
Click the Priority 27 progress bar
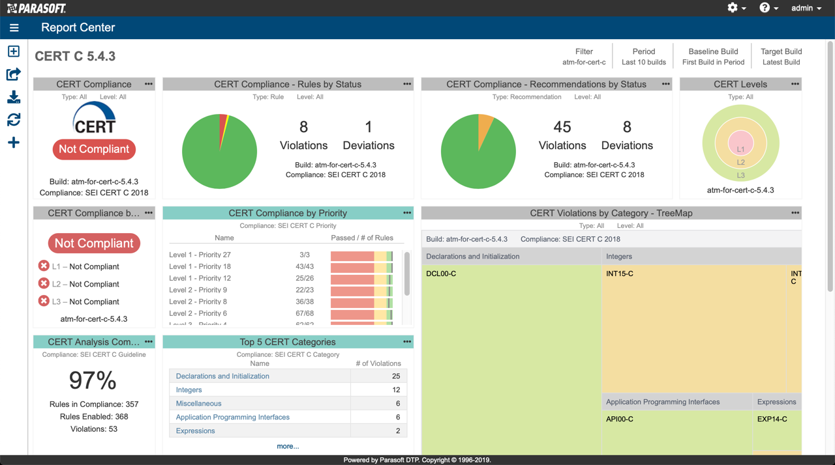[361, 256]
